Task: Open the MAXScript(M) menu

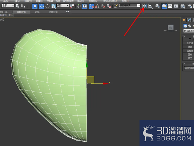Action: 110,1
